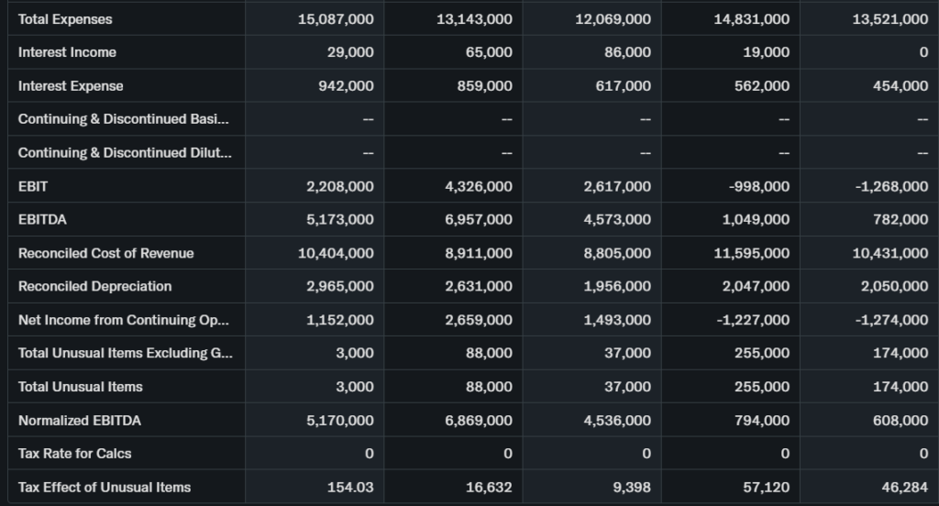This screenshot has height=506, width=939.
Task: Click the truncated Net Income from Continuing Op... label
Action: click(x=125, y=320)
